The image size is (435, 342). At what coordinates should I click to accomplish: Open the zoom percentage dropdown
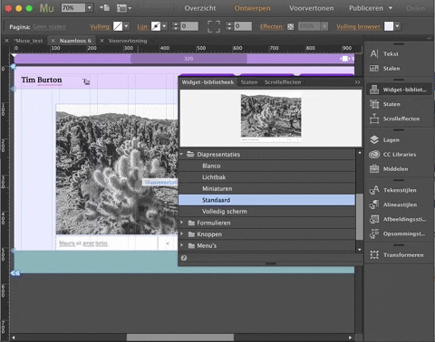click(x=90, y=7)
